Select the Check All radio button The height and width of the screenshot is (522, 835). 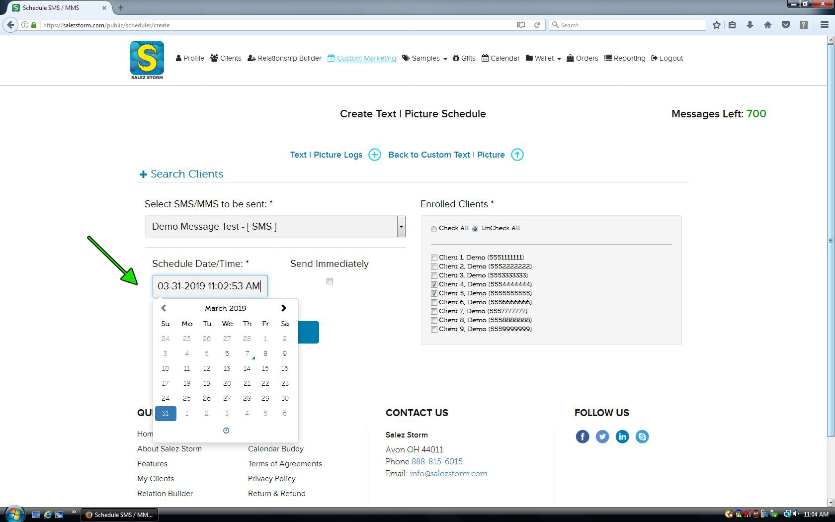point(434,229)
